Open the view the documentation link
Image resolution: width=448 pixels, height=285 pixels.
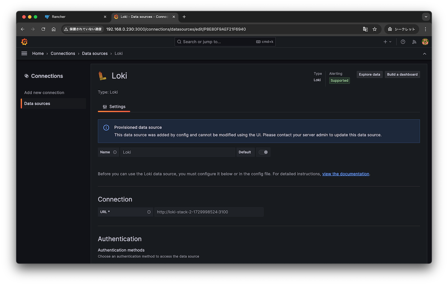click(x=346, y=174)
